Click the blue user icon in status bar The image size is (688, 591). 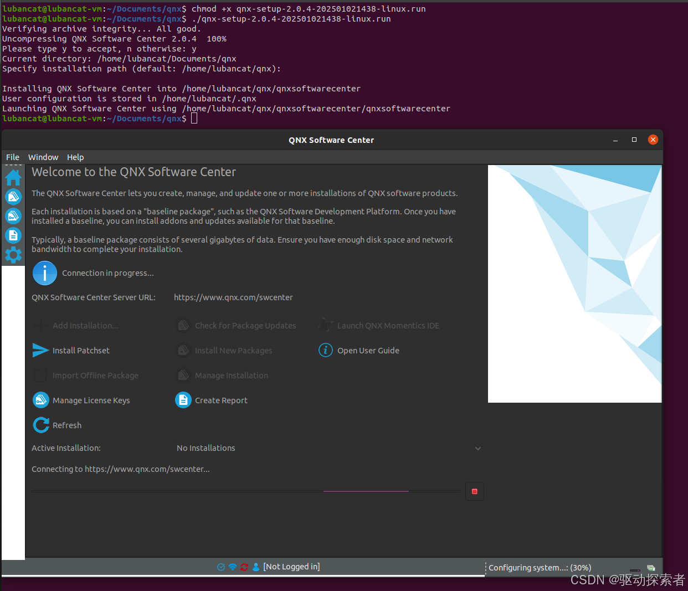click(x=256, y=567)
